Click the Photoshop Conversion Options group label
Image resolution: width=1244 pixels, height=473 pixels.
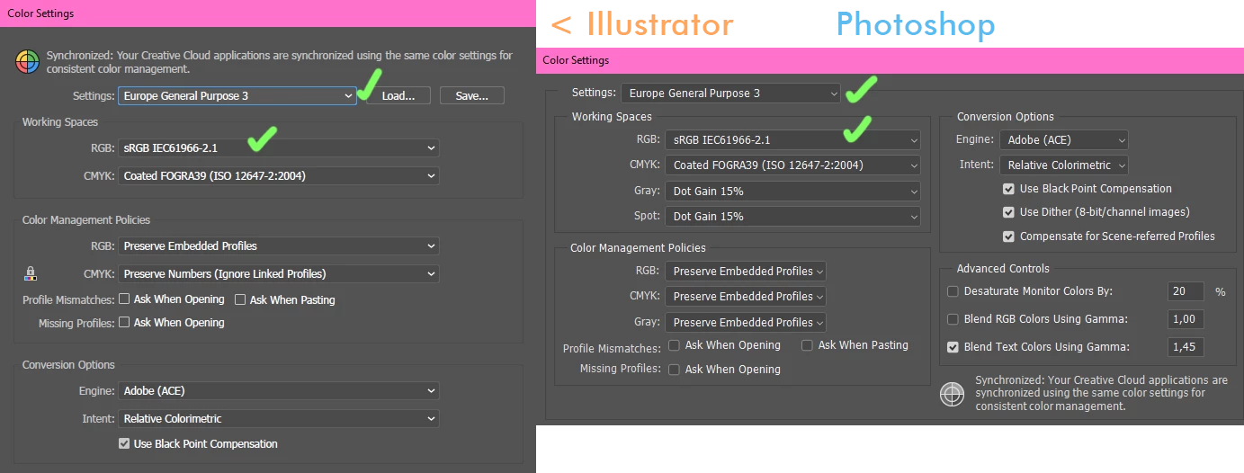(1006, 116)
